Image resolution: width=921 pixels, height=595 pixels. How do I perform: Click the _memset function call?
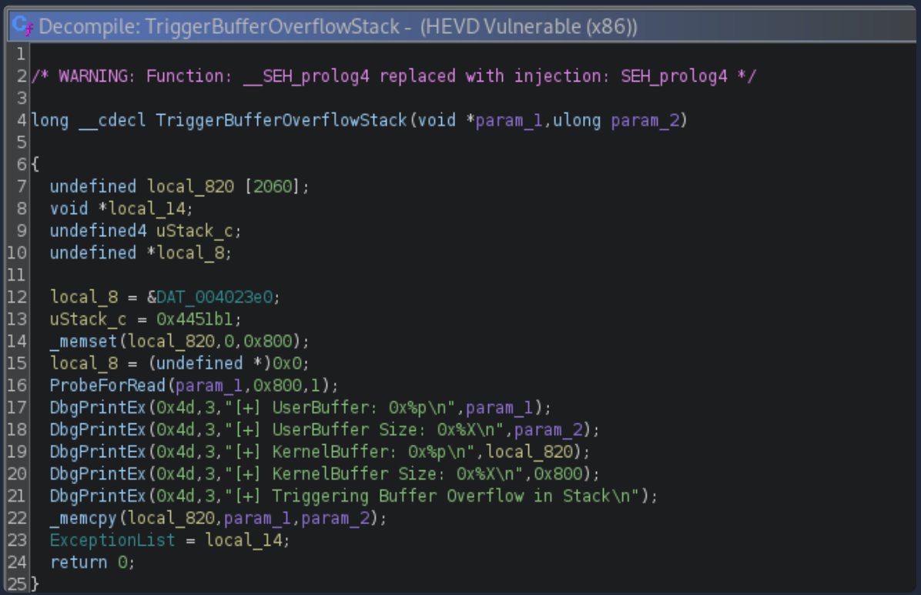tap(84, 341)
